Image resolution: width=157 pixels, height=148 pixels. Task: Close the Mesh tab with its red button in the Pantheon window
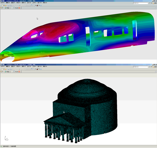(x=19, y=71)
